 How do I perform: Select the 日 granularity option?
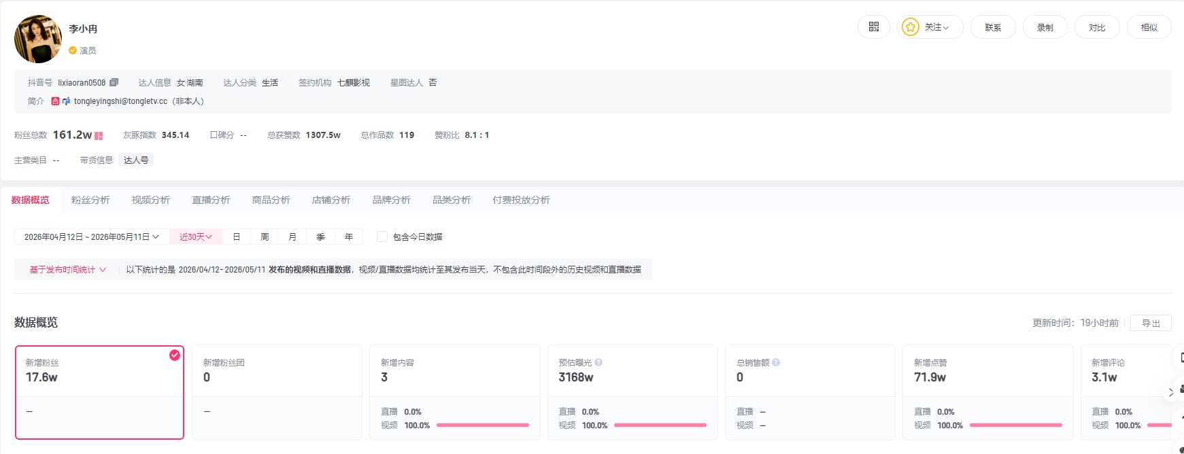[x=237, y=237]
